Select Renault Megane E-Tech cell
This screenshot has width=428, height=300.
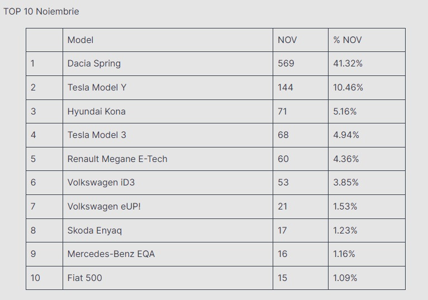point(117,159)
